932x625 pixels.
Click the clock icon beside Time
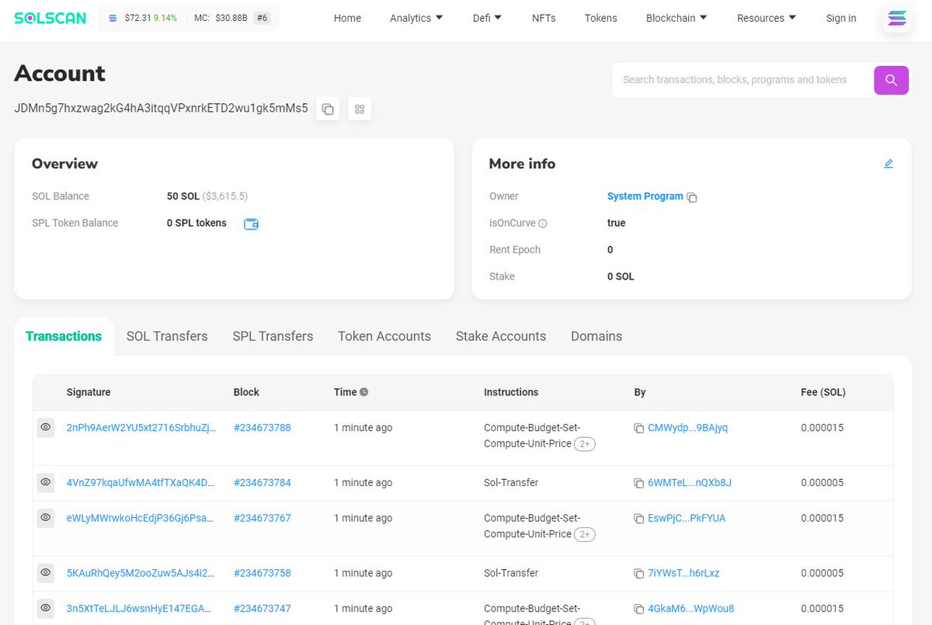(363, 392)
